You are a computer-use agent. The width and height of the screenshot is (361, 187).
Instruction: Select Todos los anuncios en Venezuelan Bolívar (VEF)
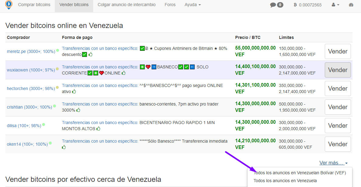pos(300,173)
